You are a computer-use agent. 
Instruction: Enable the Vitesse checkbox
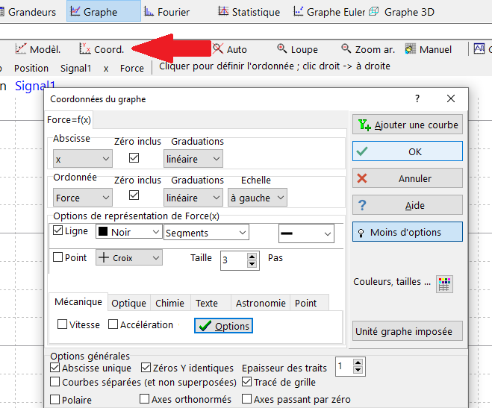pos(63,324)
